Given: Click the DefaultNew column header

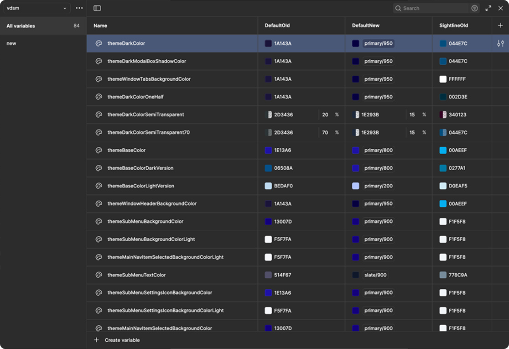Looking at the screenshot, I should (366, 26).
